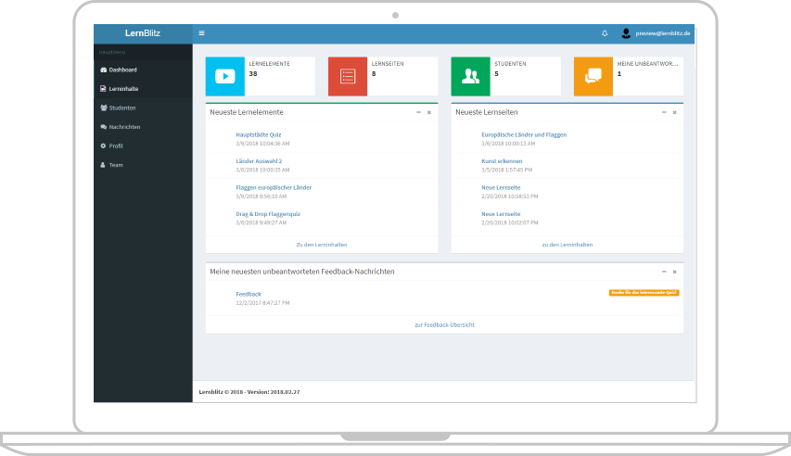The image size is (791, 456).
Task: Click the LernBlitz logo
Action: 143,33
